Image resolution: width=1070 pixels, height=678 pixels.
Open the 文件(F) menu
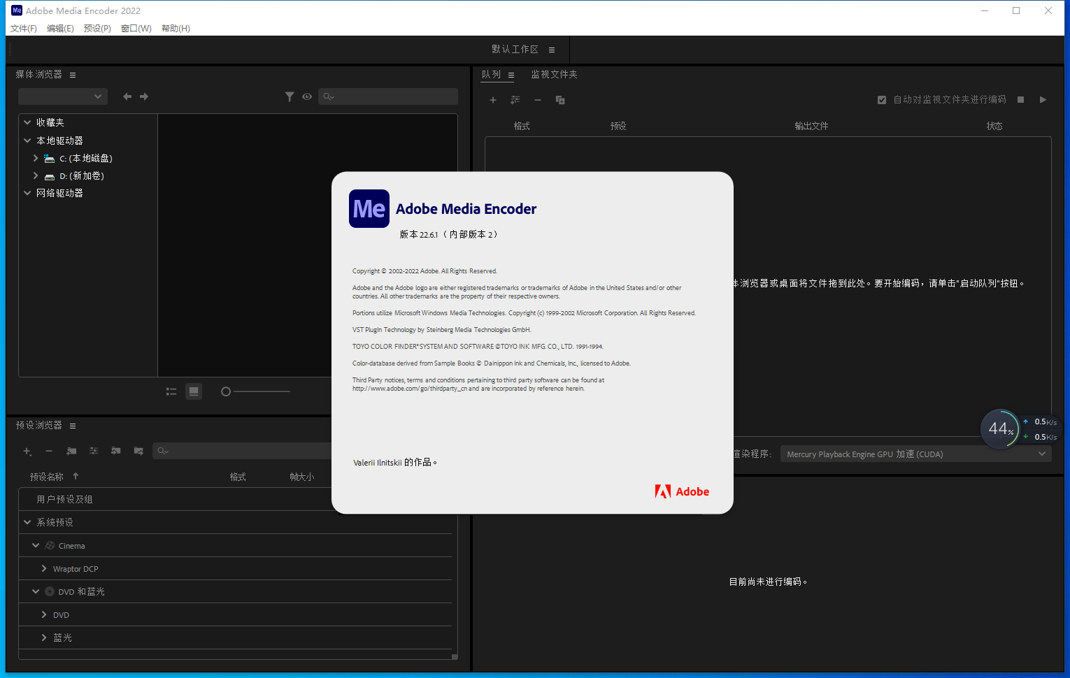pos(23,29)
